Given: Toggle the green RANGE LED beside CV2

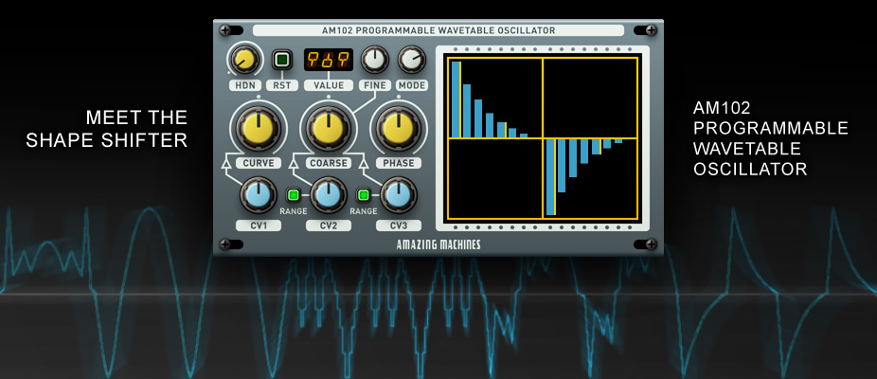Looking at the screenshot, I should tap(293, 195).
